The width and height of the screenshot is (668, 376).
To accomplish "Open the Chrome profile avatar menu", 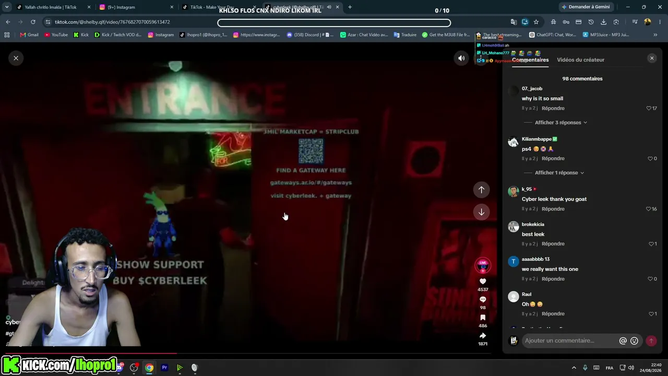I will (x=648, y=22).
